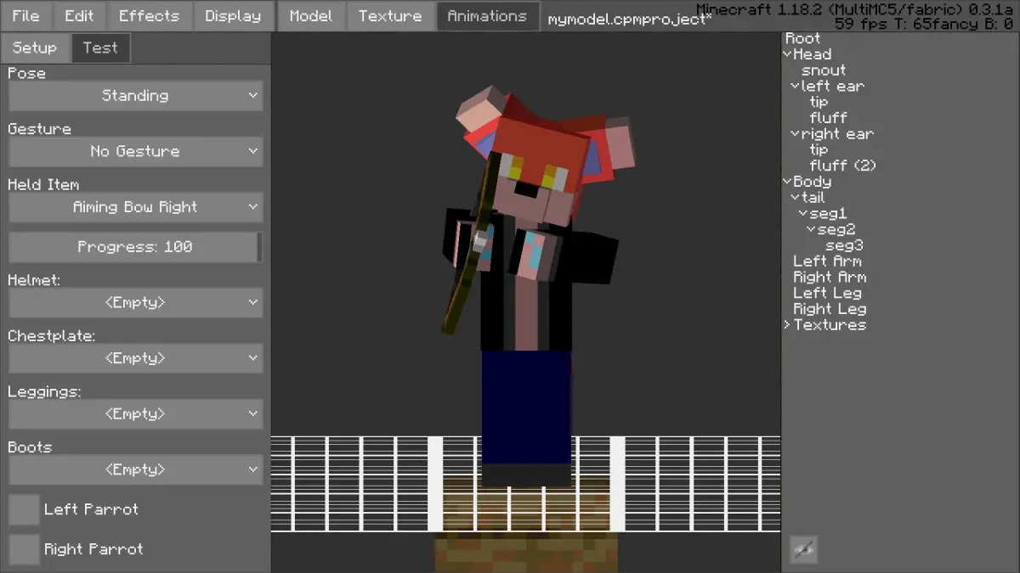Select tip under right ear
This screenshot has width=1020, height=573.
(819, 150)
